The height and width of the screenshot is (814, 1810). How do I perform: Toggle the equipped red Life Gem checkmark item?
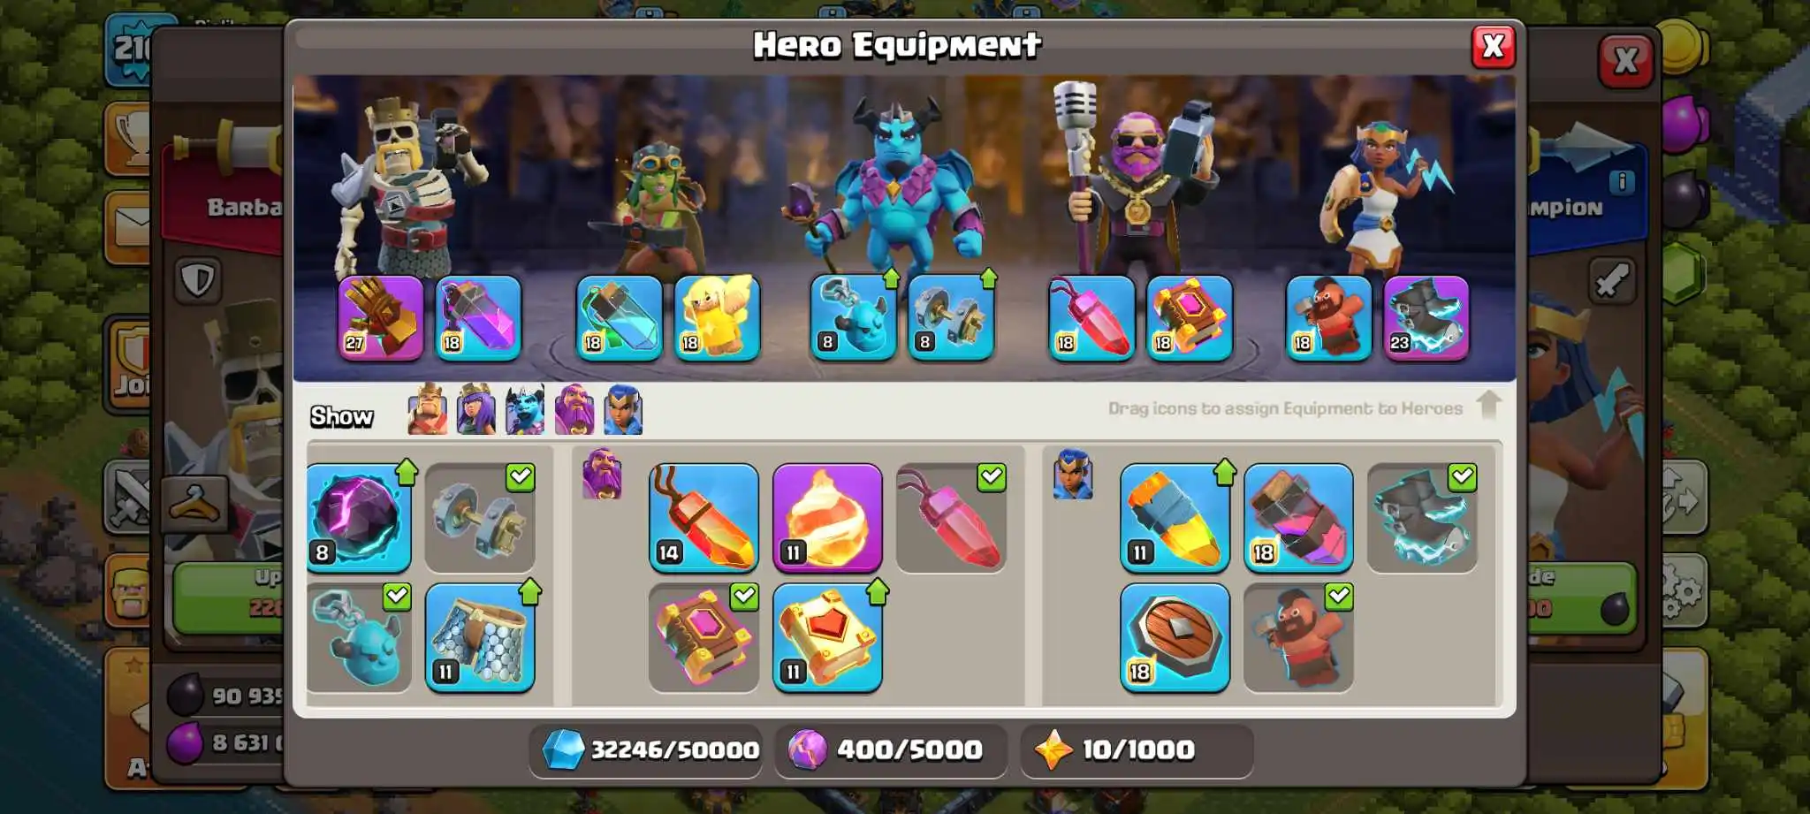pyautogui.click(x=951, y=518)
